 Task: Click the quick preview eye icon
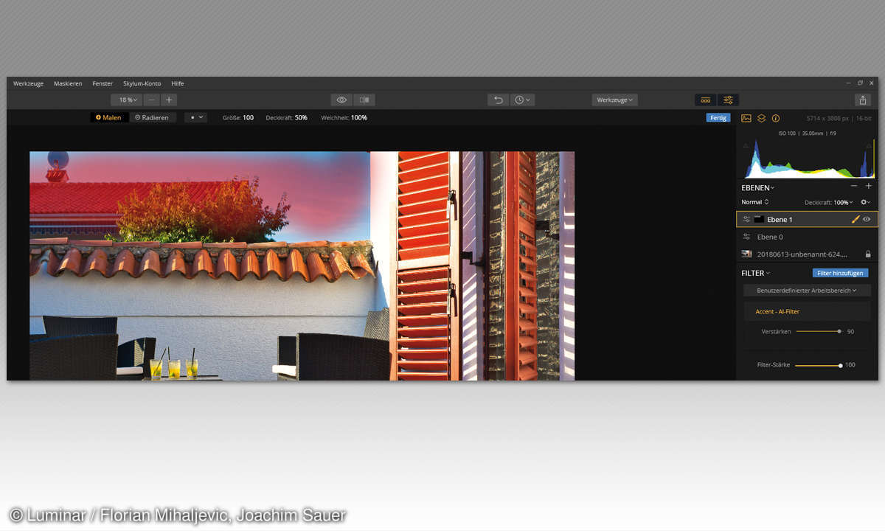coord(341,100)
